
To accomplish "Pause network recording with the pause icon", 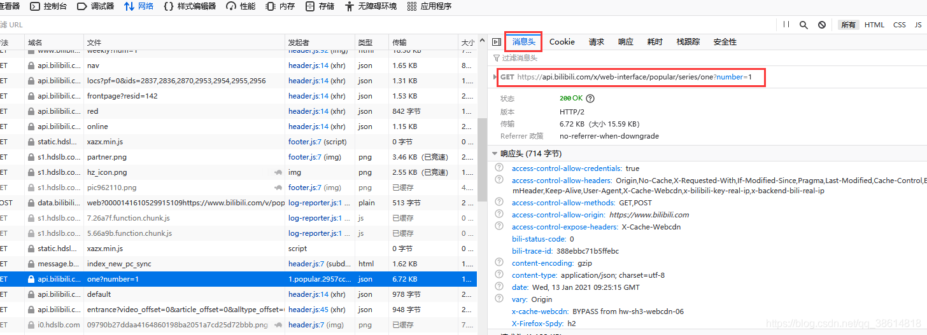I will (x=786, y=24).
